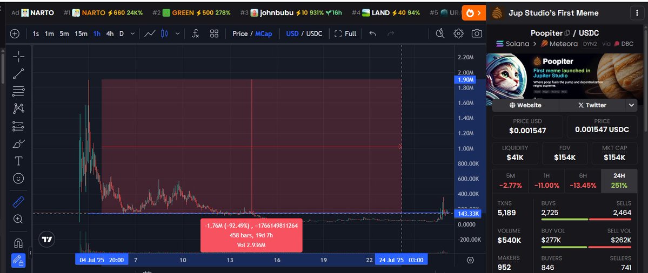Select the zoom in tool
This screenshot has width=648, height=273.
click(18, 219)
